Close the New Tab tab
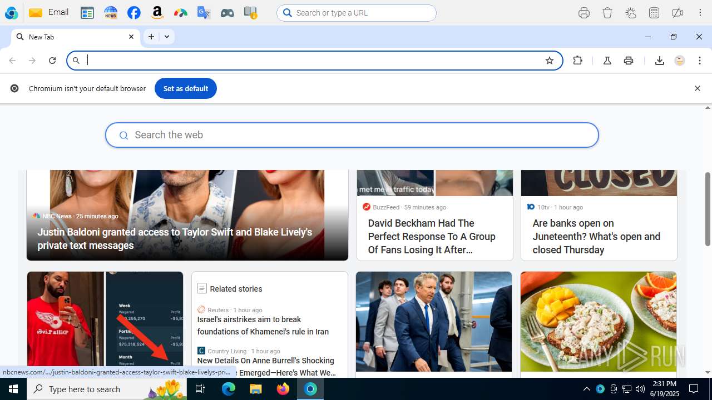 [x=131, y=37]
